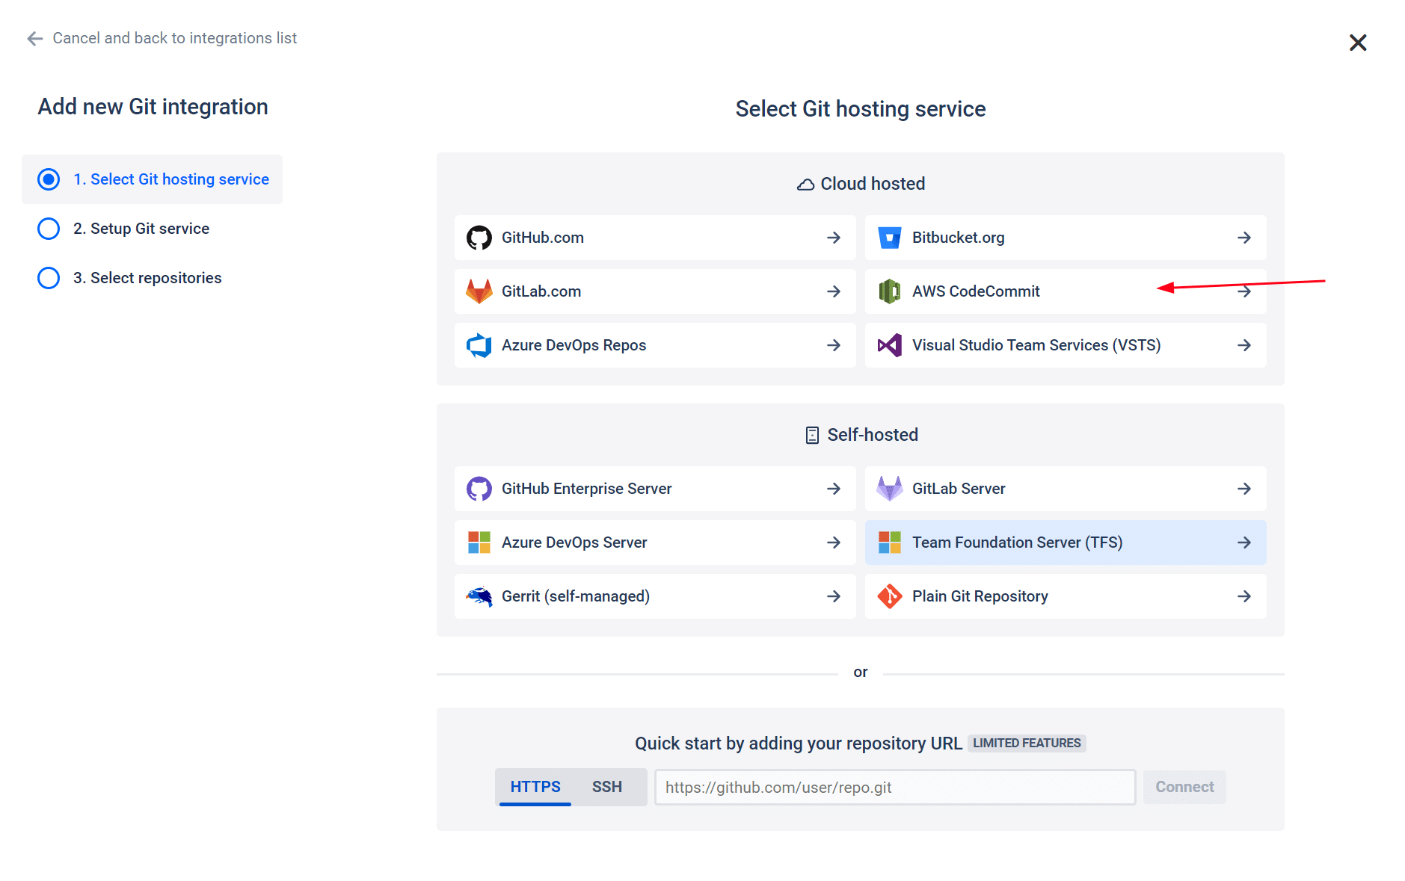The height and width of the screenshot is (881, 1405).
Task: Click the Plain Git Repository logo
Action: click(x=890, y=596)
